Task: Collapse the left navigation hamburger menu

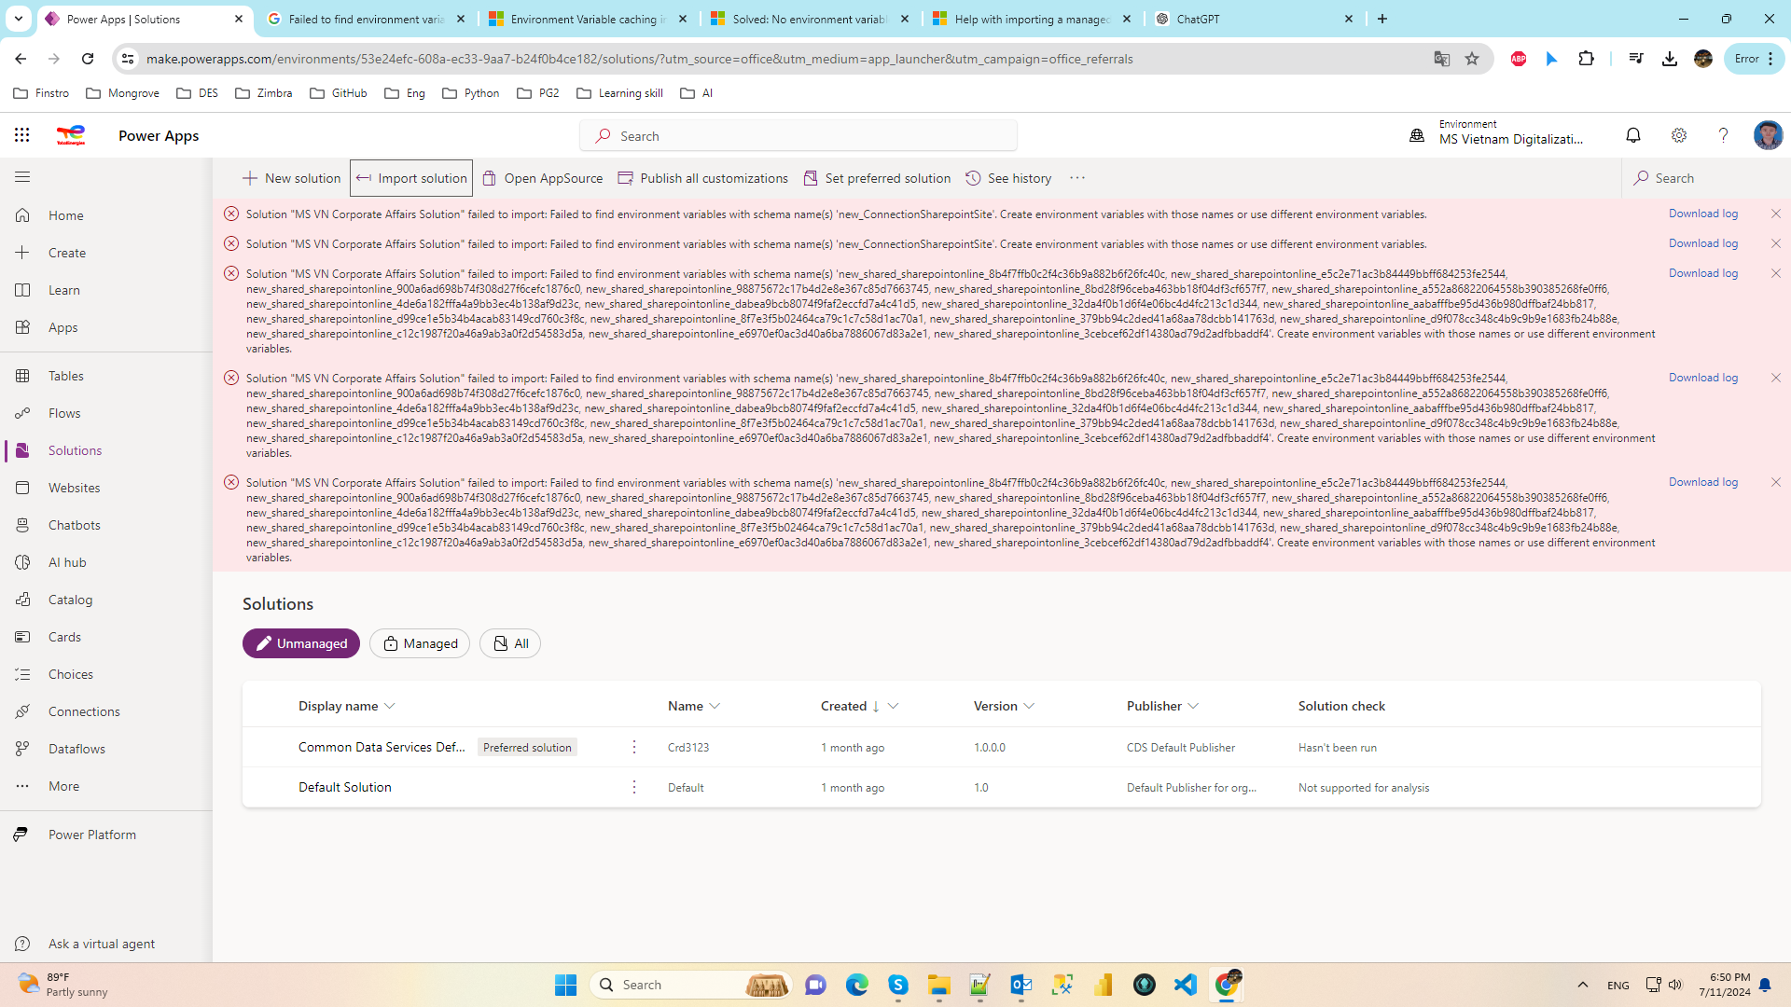Action: coord(22,176)
